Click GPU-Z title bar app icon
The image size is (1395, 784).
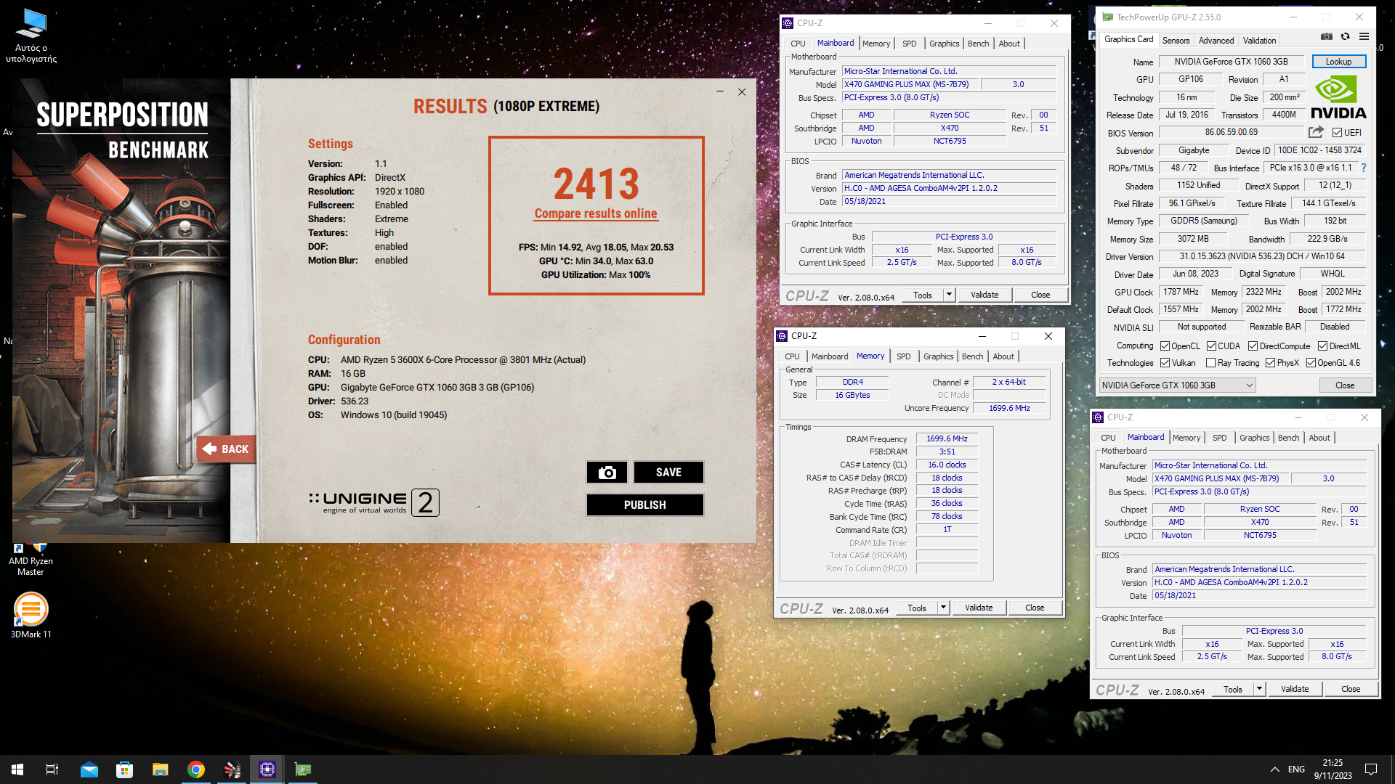(1107, 17)
